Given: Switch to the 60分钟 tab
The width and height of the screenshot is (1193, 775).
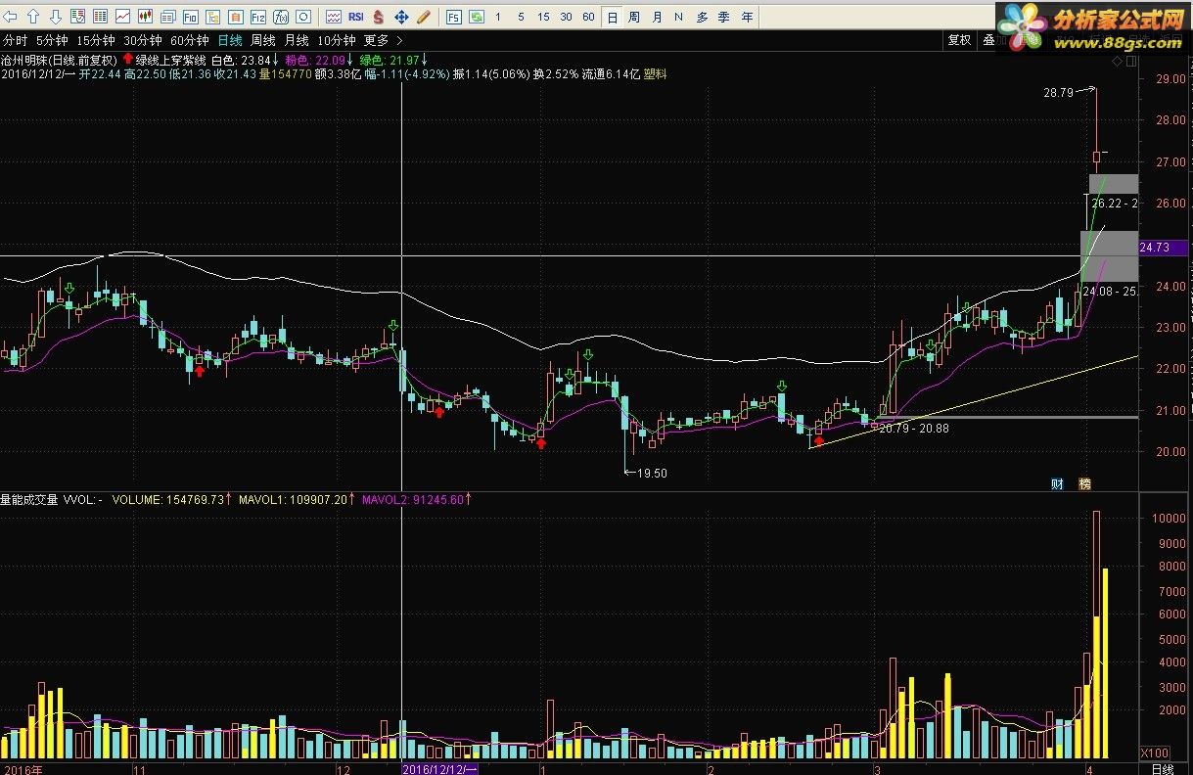Looking at the screenshot, I should [x=189, y=40].
